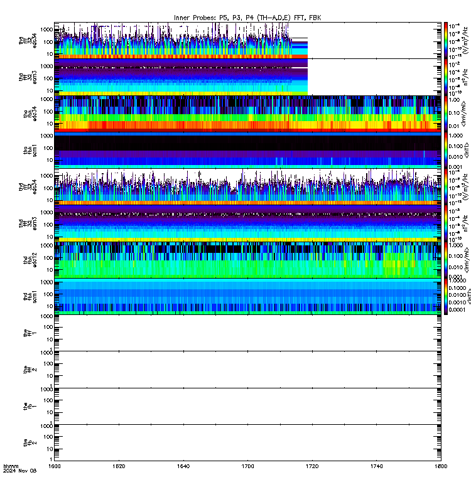
Task: Click the 'the fb 2' y-axis label
Action: pyautogui.click(x=30, y=443)
